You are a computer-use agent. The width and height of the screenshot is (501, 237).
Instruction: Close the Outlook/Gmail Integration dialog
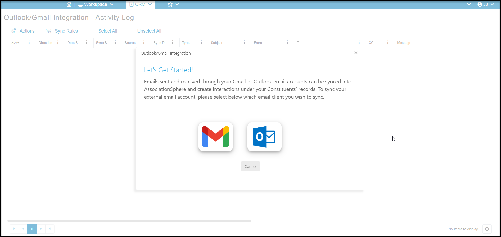[x=356, y=53]
